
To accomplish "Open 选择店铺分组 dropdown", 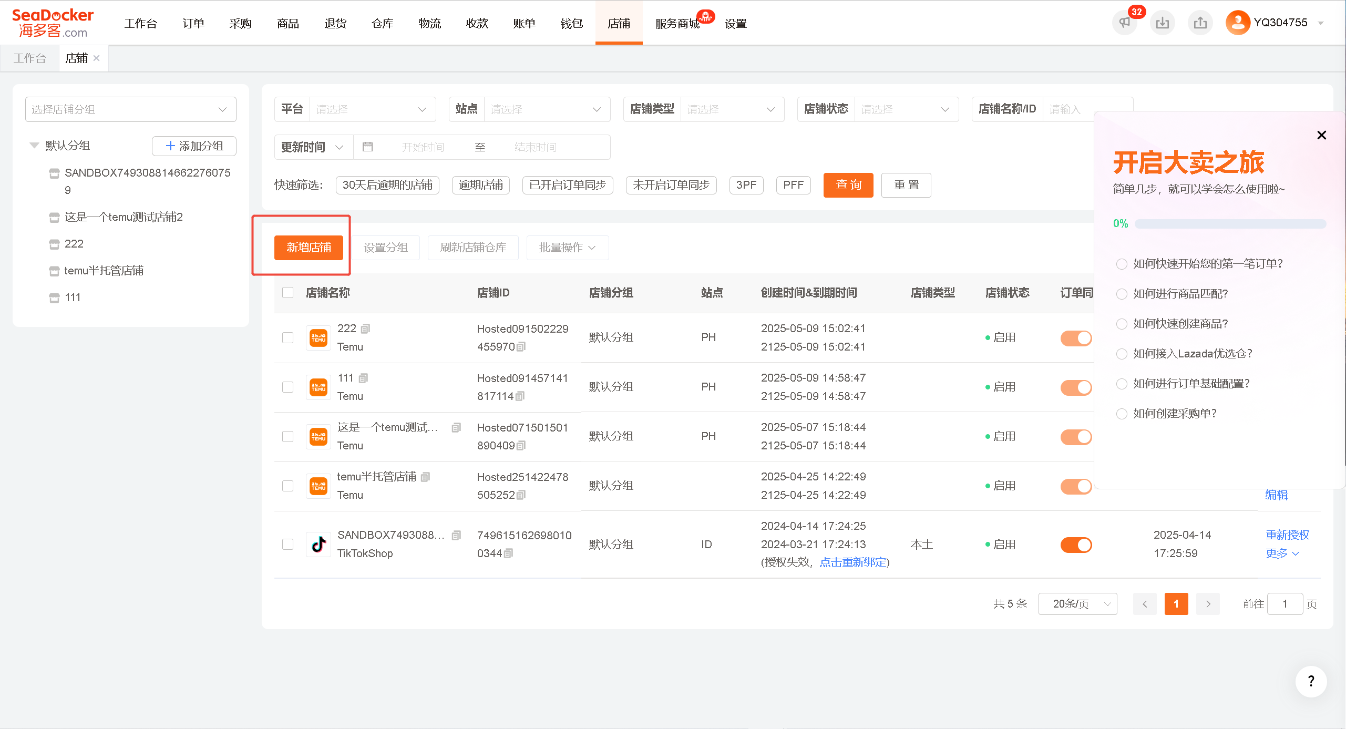I will click(130, 109).
